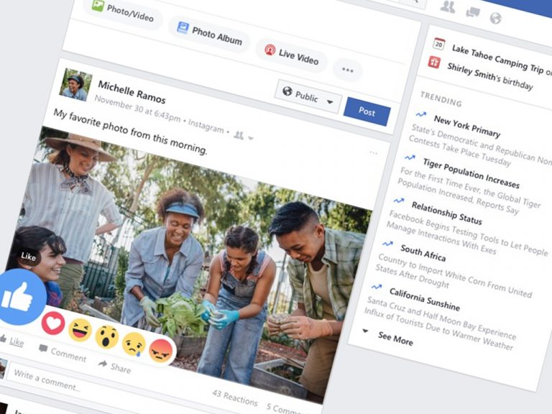Choose the Love heart reaction
552x414 pixels.
(x=53, y=323)
